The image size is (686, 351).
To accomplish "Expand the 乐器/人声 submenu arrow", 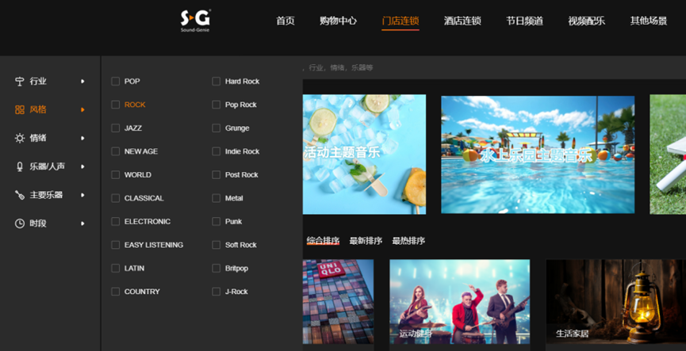I will pyautogui.click(x=82, y=166).
